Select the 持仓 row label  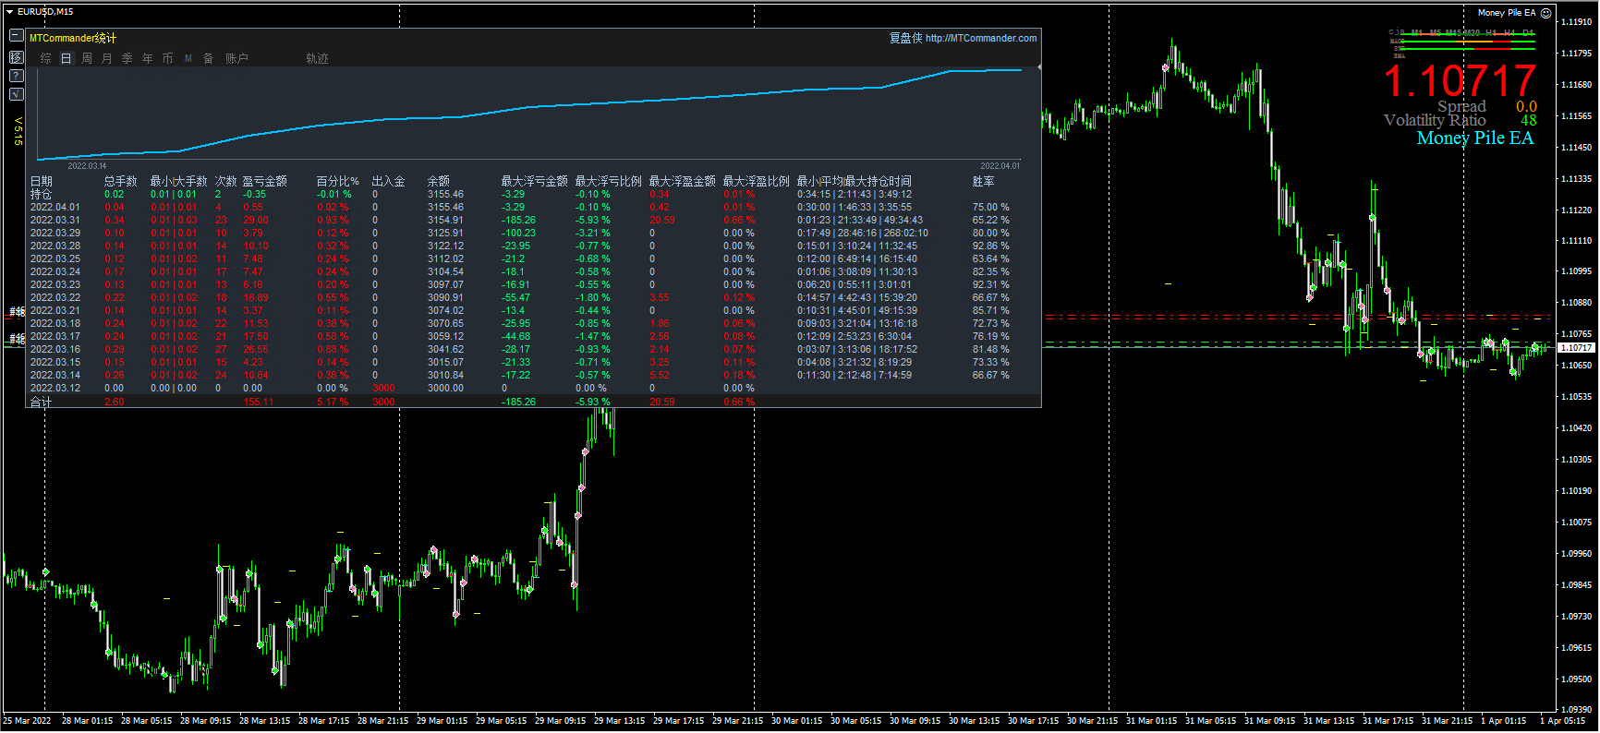(x=42, y=194)
